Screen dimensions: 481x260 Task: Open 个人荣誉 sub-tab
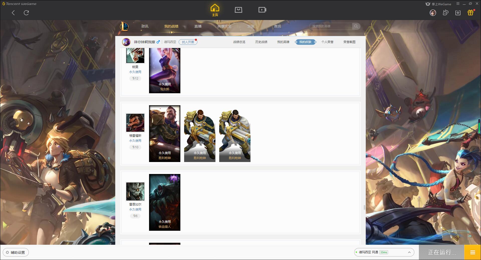[x=327, y=42]
